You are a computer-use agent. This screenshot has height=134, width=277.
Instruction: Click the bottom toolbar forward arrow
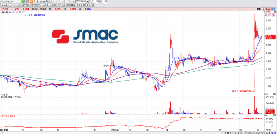[230, 133]
